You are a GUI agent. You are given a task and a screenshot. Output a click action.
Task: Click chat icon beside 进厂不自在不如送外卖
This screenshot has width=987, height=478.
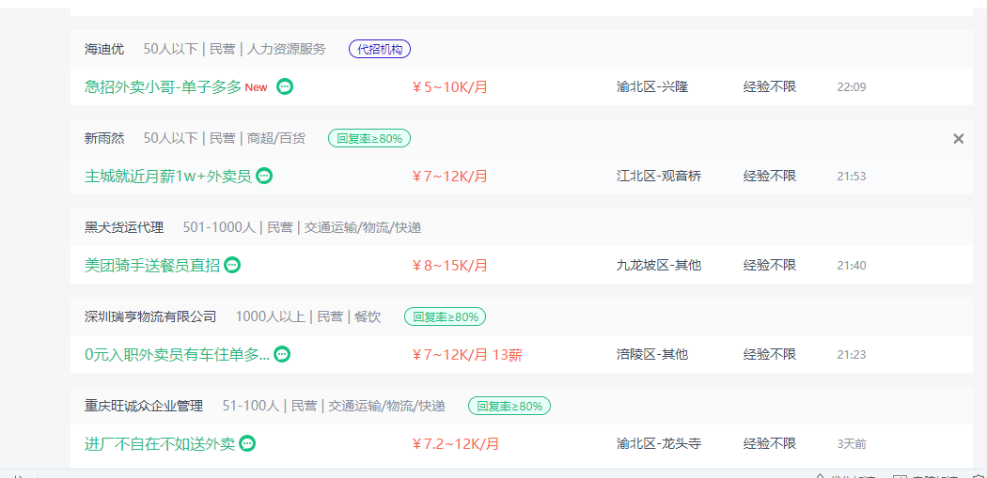click(x=247, y=444)
